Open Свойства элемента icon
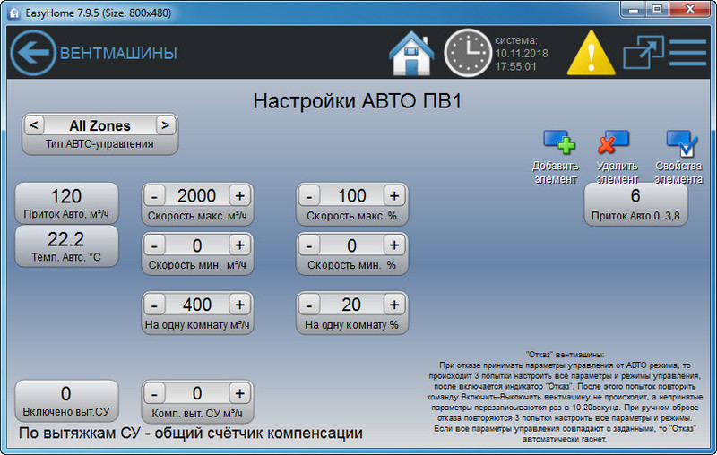 click(679, 143)
